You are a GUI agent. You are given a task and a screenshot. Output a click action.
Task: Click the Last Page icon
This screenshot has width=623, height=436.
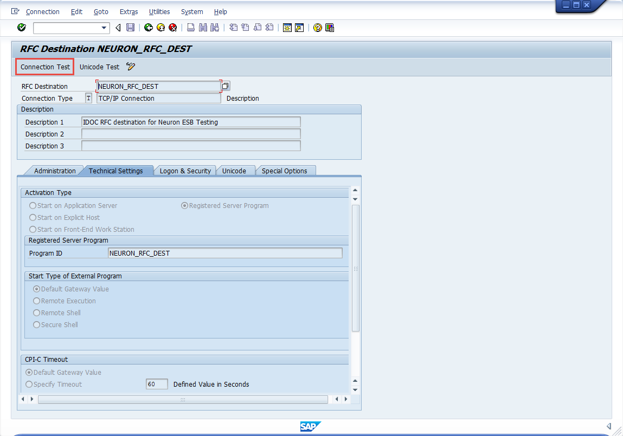pyautogui.click(x=269, y=28)
